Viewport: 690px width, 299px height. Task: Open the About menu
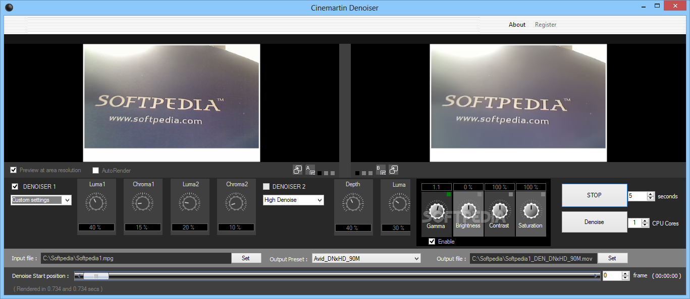517,25
